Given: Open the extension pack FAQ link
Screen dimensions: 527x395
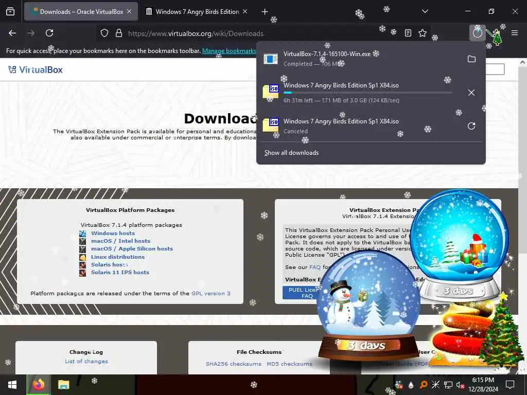Looking at the screenshot, I should coord(315,267).
